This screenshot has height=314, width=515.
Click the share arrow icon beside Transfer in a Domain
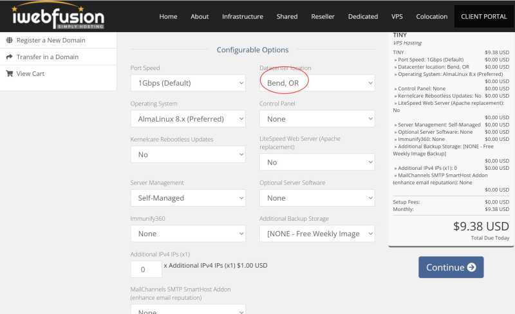(10, 57)
